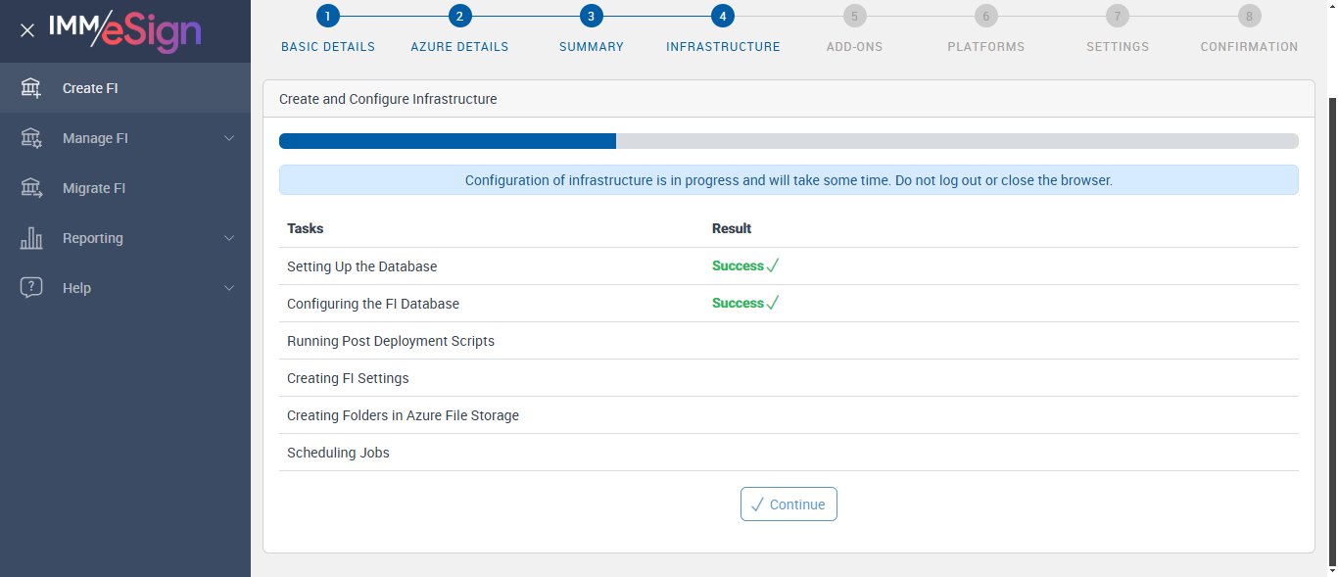Click the Help question bubble icon

[31, 288]
